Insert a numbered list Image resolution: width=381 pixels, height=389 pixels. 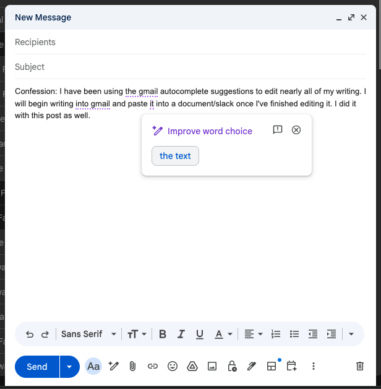(x=276, y=334)
